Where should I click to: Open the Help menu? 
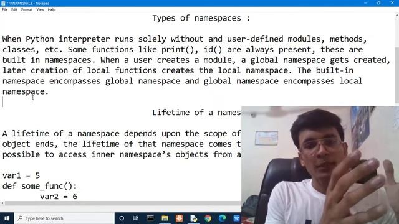pos(51,10)
